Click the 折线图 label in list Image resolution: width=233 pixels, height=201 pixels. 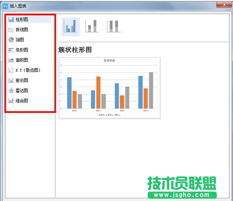point(22,30)
